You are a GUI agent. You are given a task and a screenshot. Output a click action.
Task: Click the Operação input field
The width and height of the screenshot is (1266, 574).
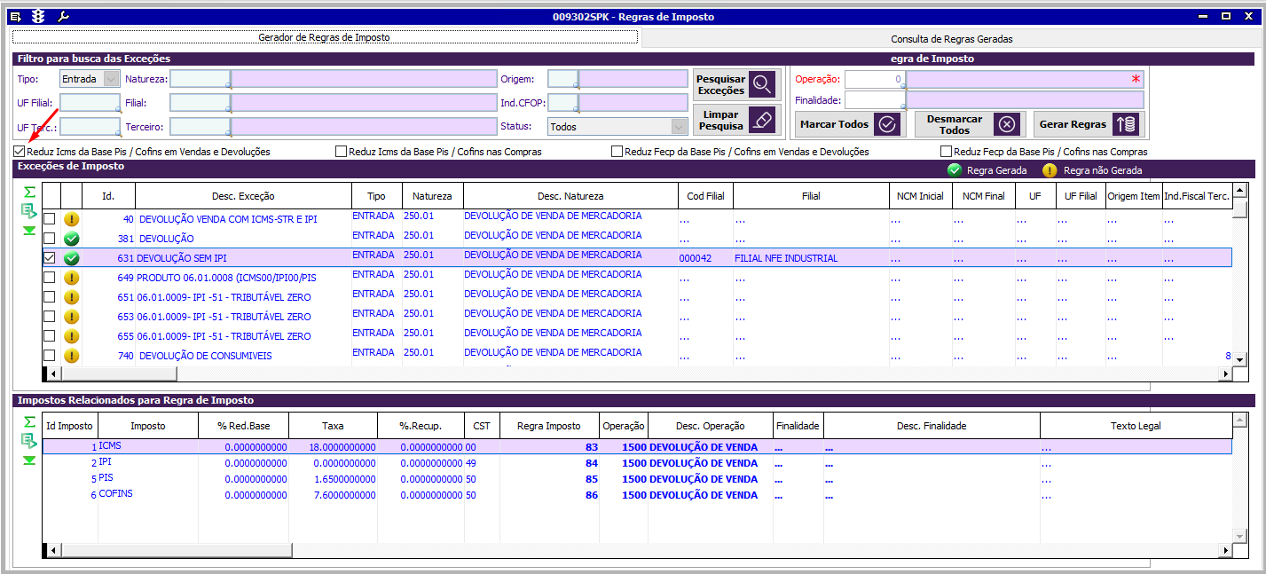pyautogui.click(x=874, y=79)
